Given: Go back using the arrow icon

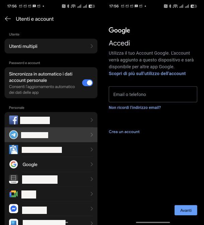Looking at the screenshot, I should coord(8,19).
